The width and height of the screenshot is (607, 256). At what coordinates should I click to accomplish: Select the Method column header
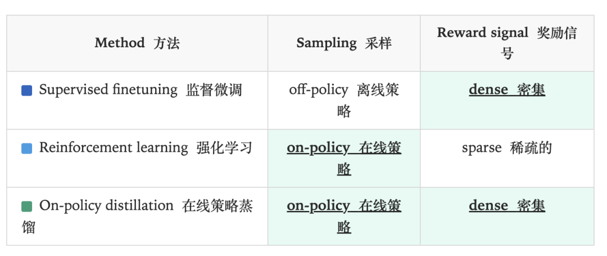[x=137, y=43]
